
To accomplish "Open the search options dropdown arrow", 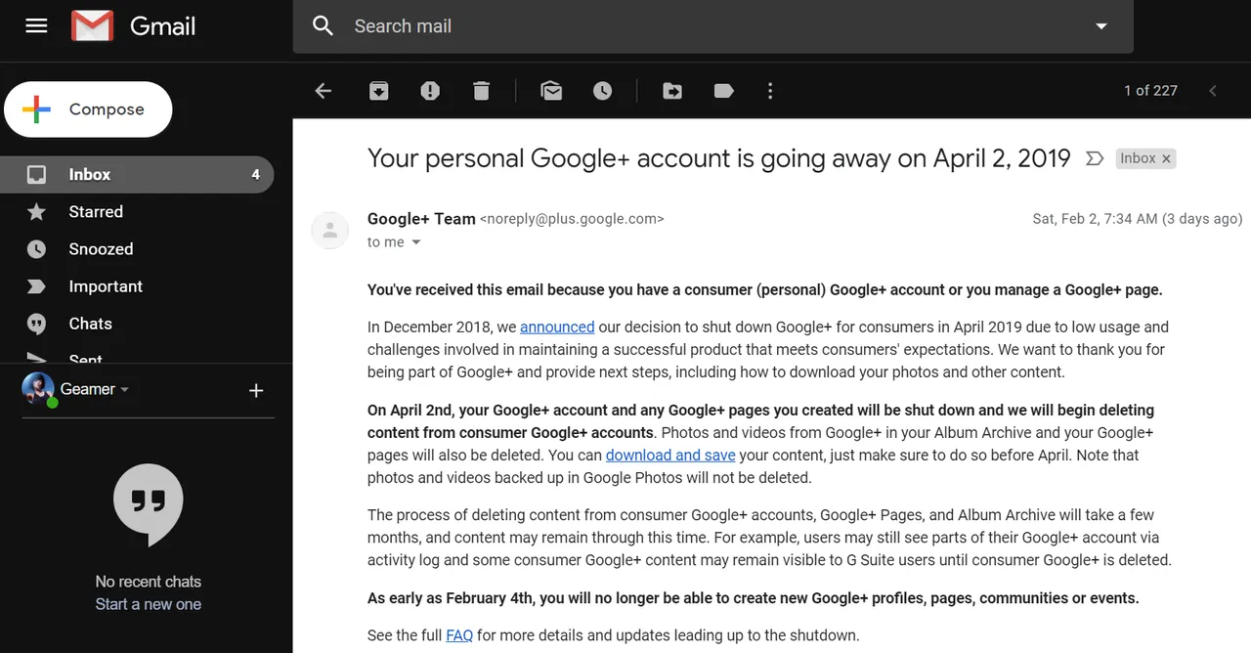I will click(x=1101, y=26).
